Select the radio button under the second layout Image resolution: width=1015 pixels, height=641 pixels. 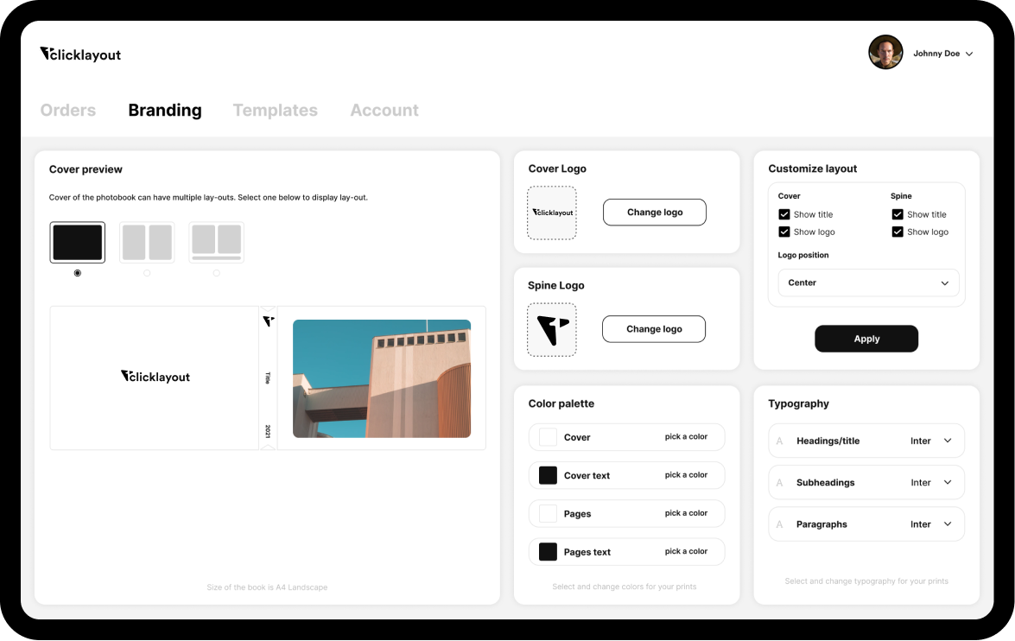click(147, 272)
